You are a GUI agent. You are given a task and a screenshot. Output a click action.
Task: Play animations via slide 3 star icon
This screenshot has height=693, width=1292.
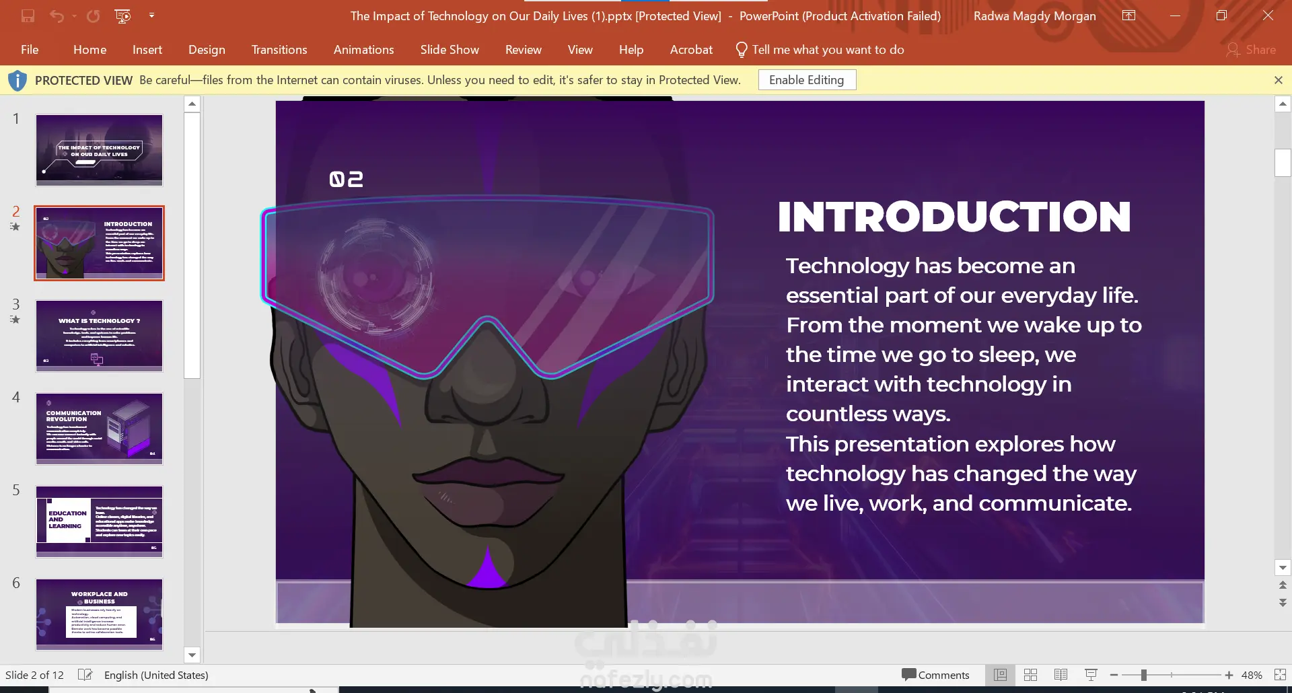[15, 320]
